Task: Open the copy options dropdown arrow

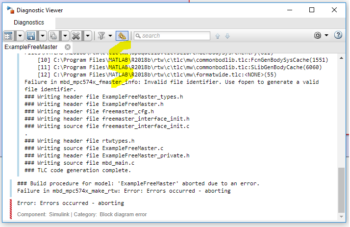Action: pyautogui.click(x=65, y=36)
